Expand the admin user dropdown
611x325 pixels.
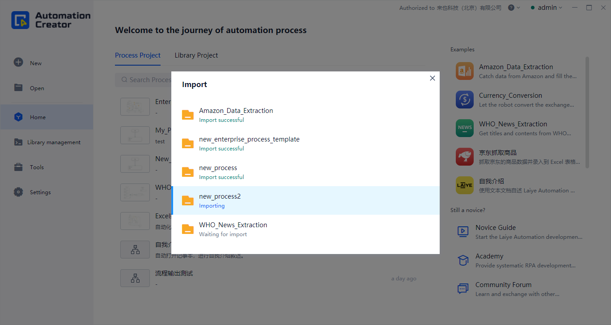tap(547, 8)
